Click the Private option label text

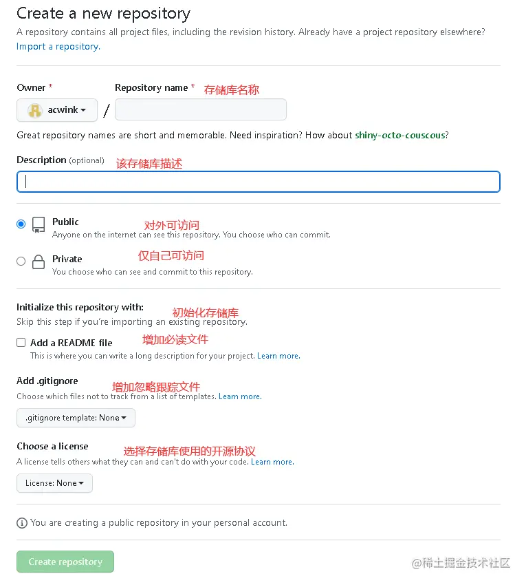pos(67,259)
